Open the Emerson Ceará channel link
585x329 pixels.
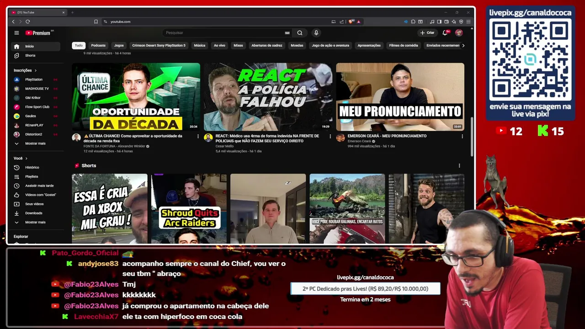click(359, 141)
